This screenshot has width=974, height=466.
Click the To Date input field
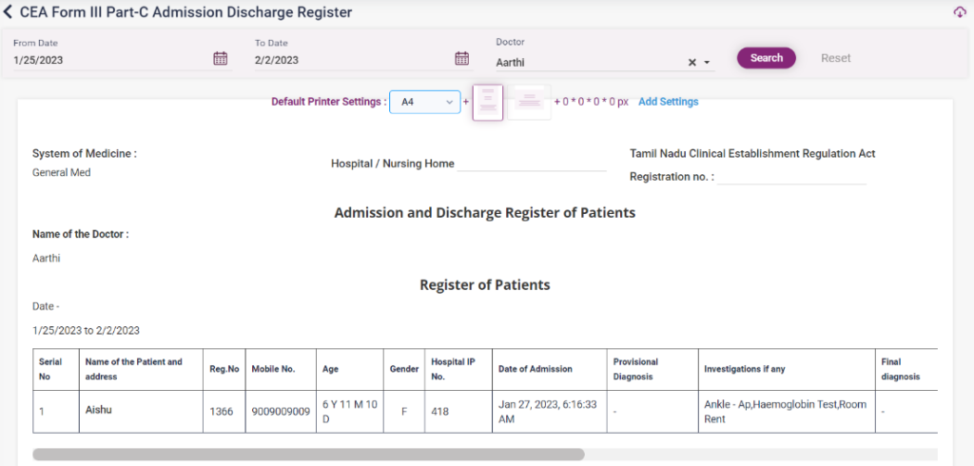pos(351,60)
